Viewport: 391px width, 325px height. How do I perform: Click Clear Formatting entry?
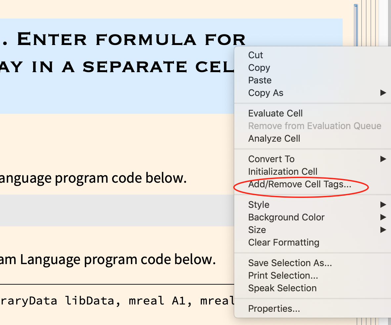click(283, 242)
